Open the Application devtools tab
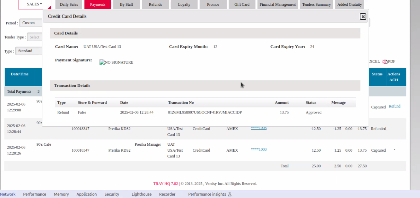Image resolution: width=420 pixels, height=198 pixels. pos(86,194)
